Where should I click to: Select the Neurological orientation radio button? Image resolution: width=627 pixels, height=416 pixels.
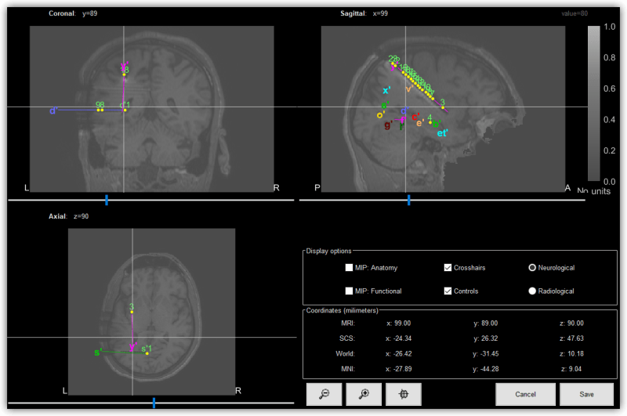coord(532,267)
